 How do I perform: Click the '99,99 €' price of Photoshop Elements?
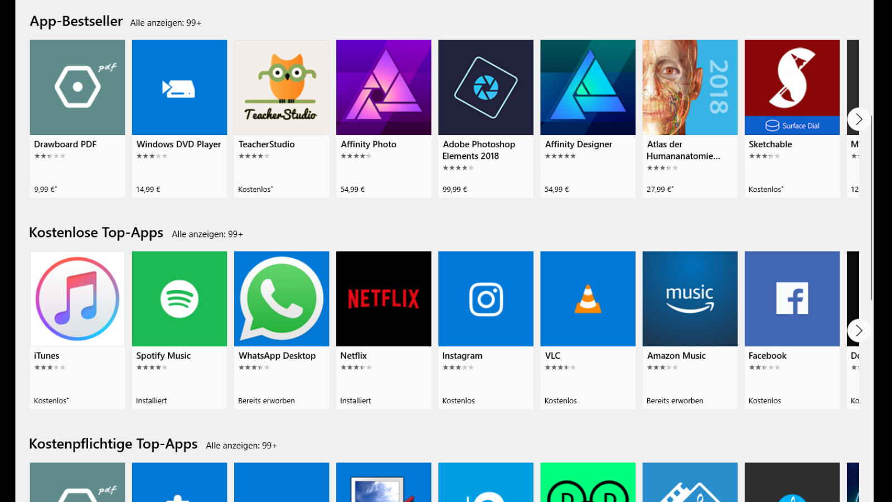(x=455, y=190)
